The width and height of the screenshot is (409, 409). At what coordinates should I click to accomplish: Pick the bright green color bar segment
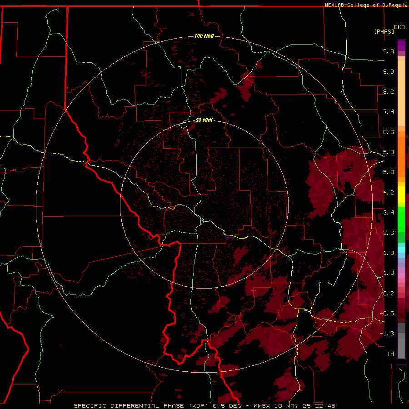401,219
